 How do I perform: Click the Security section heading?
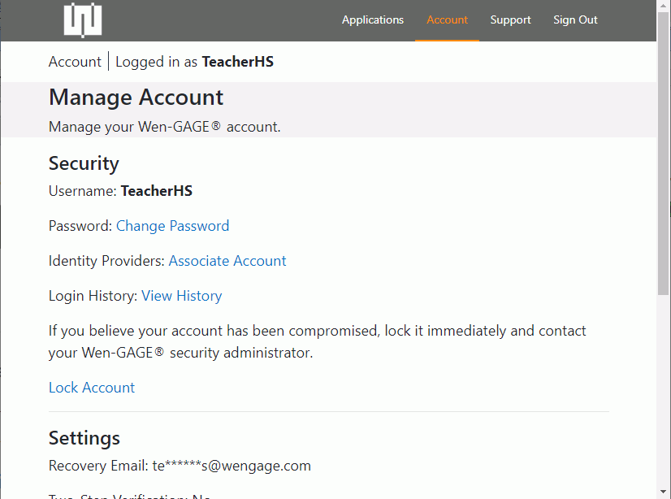(84, 163)
